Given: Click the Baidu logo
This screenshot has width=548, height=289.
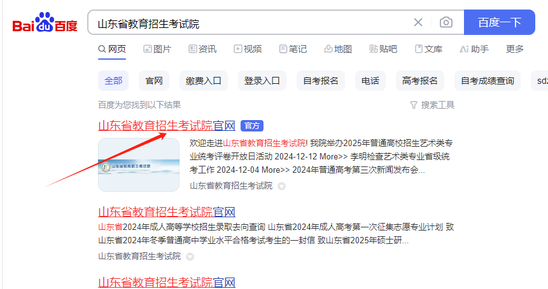Looking at the screenshot, I should [45, 23].
